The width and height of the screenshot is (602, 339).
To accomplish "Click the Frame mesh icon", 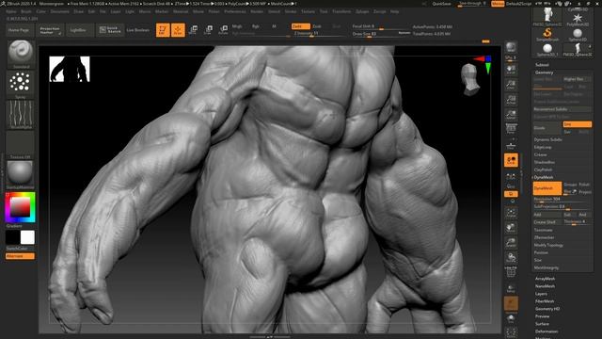I will pos(511,214).
